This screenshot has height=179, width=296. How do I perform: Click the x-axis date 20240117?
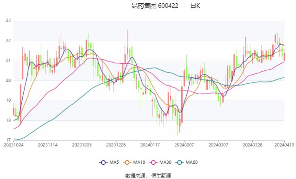tap(150, 145)
